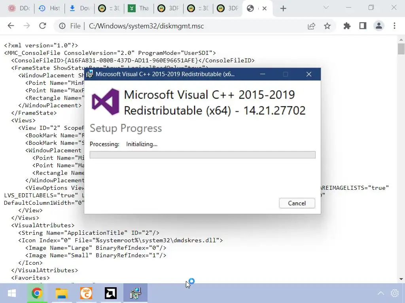Switch to the Dov downloads tab
405x303 pixels.
coord(79,9)
